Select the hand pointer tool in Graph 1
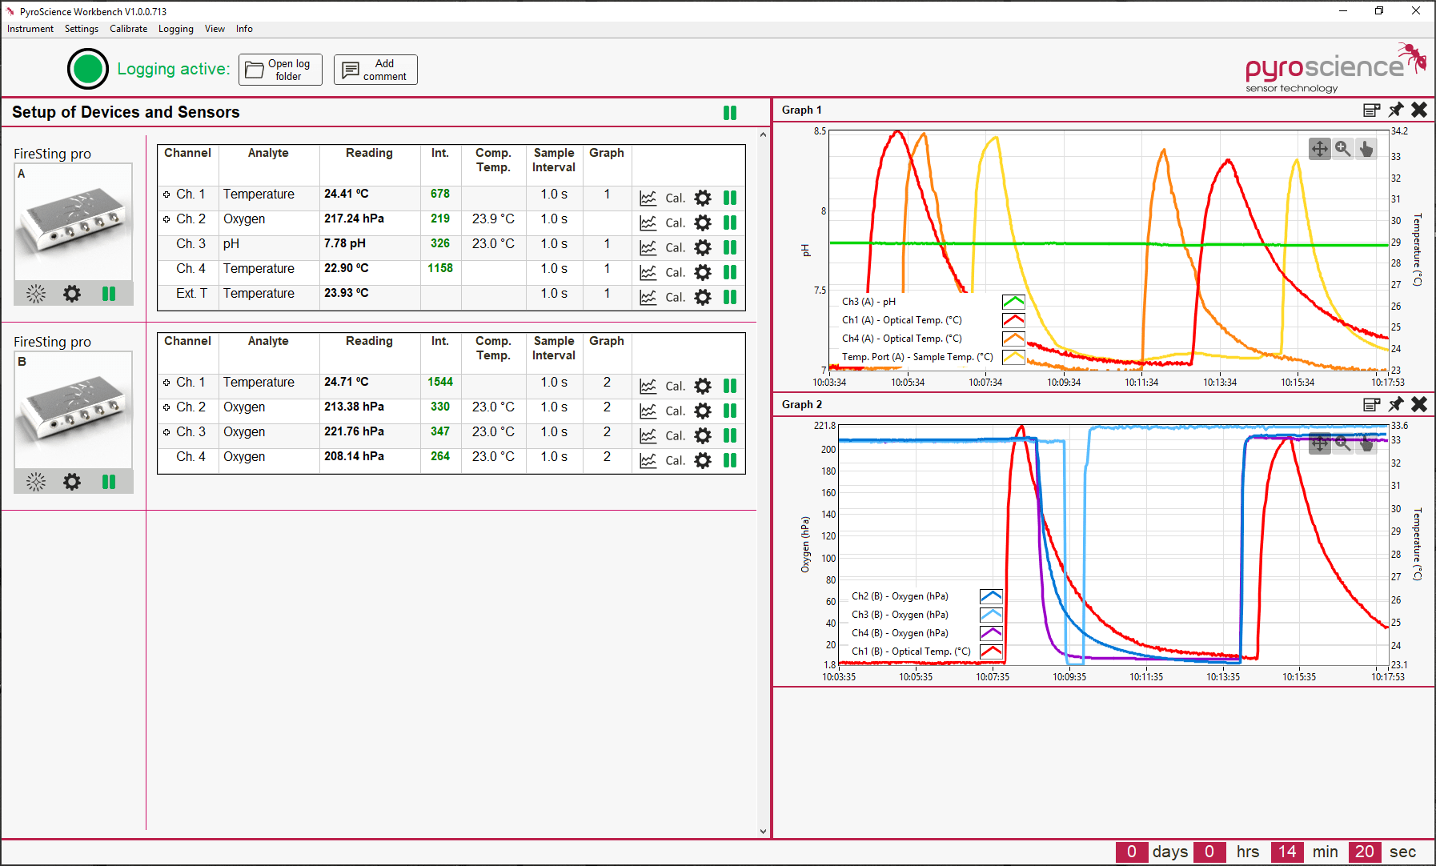 pos(1366,148)
